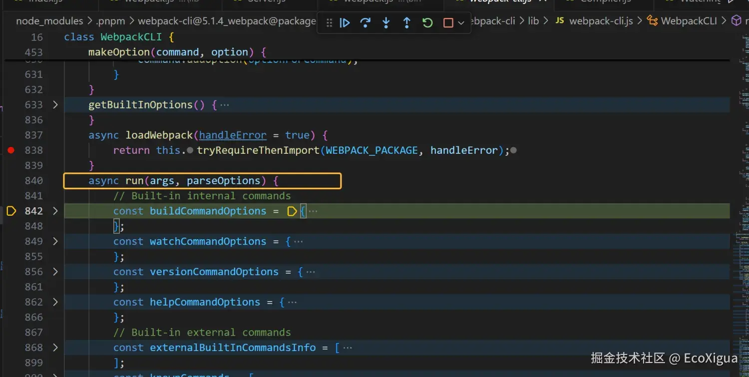This screenshot has height=377, width=749.
Task: Click externalBuiltInCommandsInfo variable name
Action: pyautogui.click(x=233, y=348)
